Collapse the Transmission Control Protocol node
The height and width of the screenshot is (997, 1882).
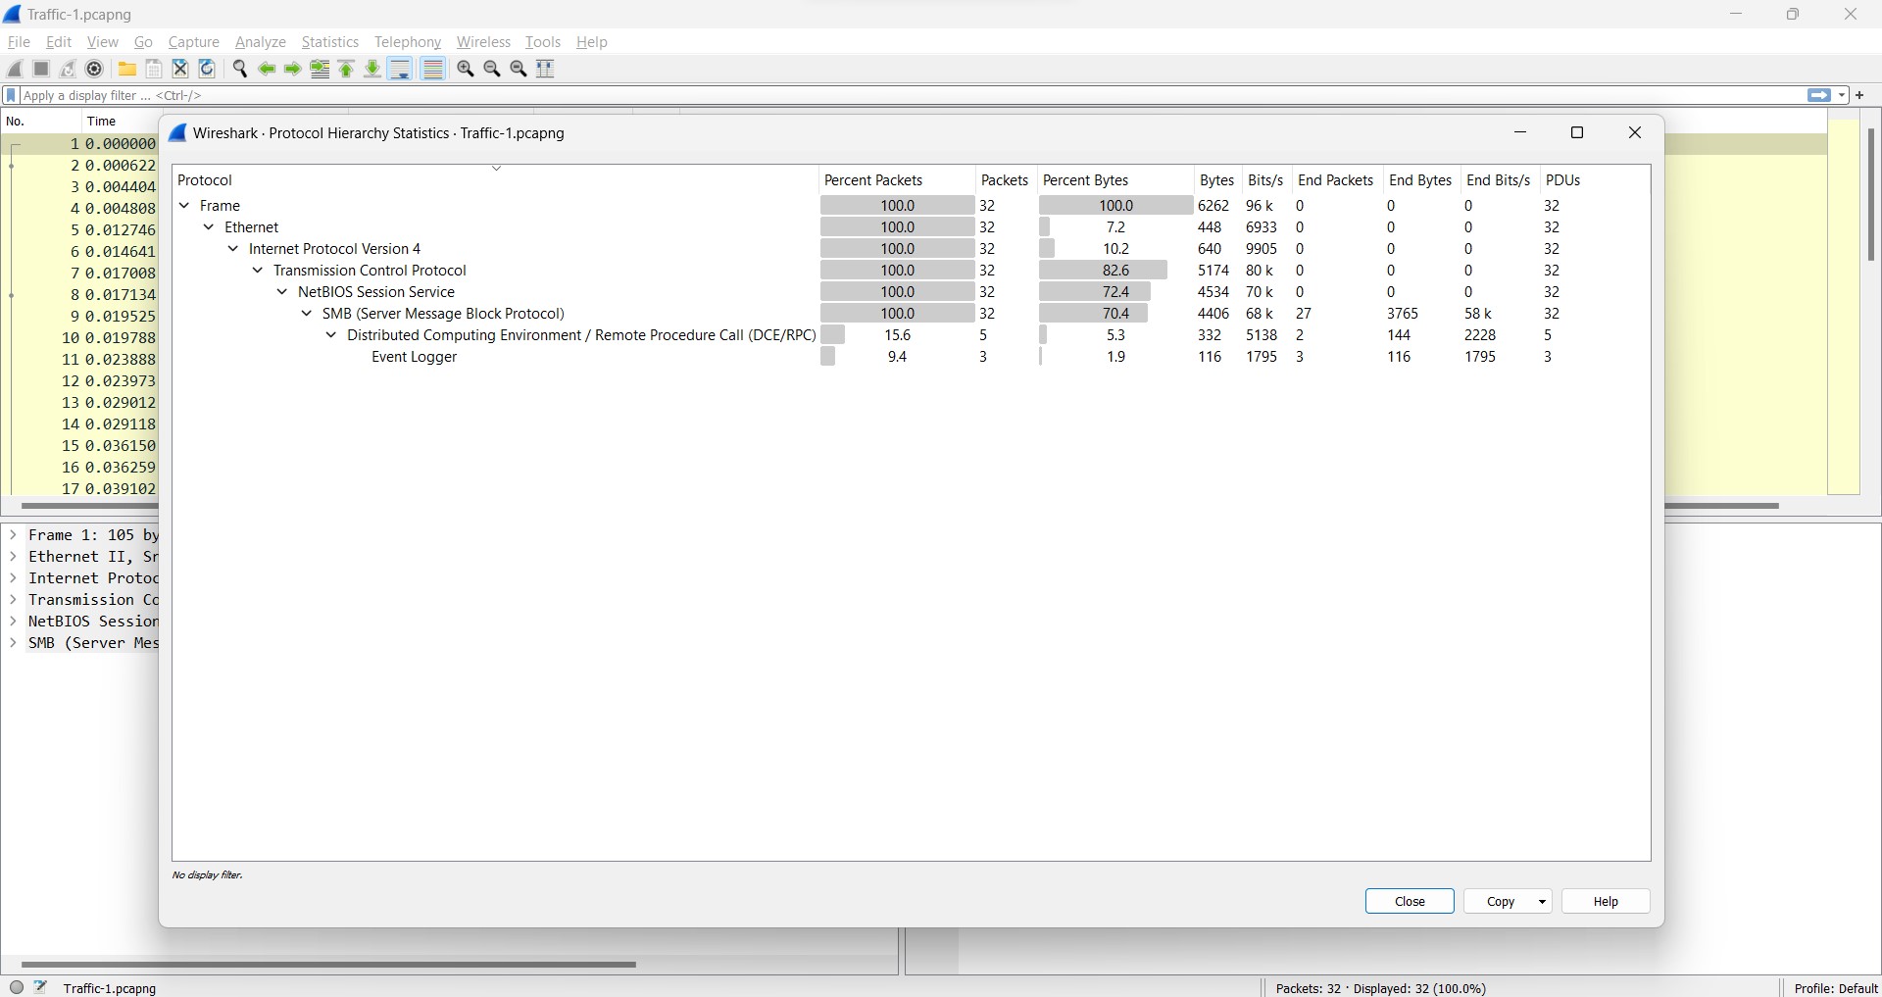click(x=258, y=271)
